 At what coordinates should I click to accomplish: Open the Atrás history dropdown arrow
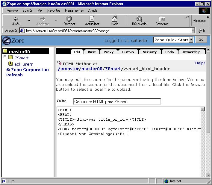(x=29, y=21)
